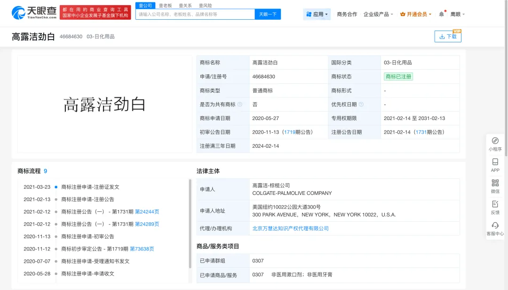
Task: Select the 查风险 search tab
Action: tap(205, 5)
